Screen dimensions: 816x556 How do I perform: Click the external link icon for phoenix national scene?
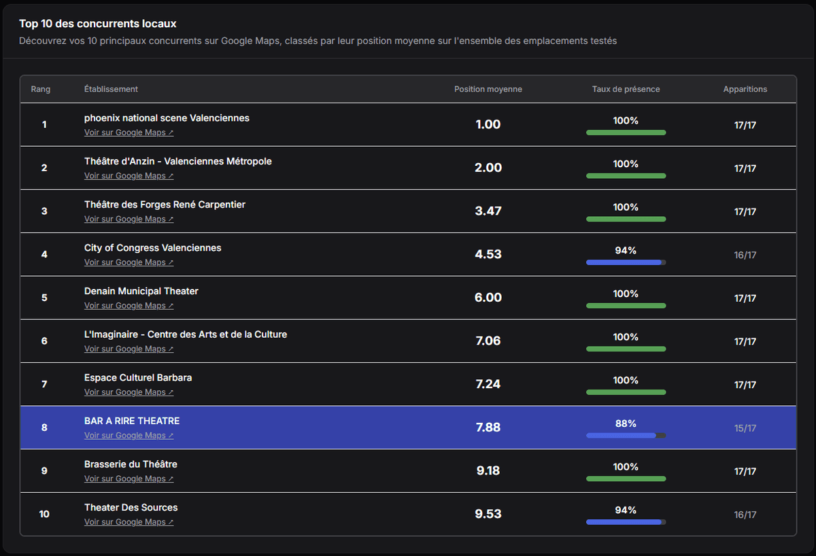tap(170, 133)
